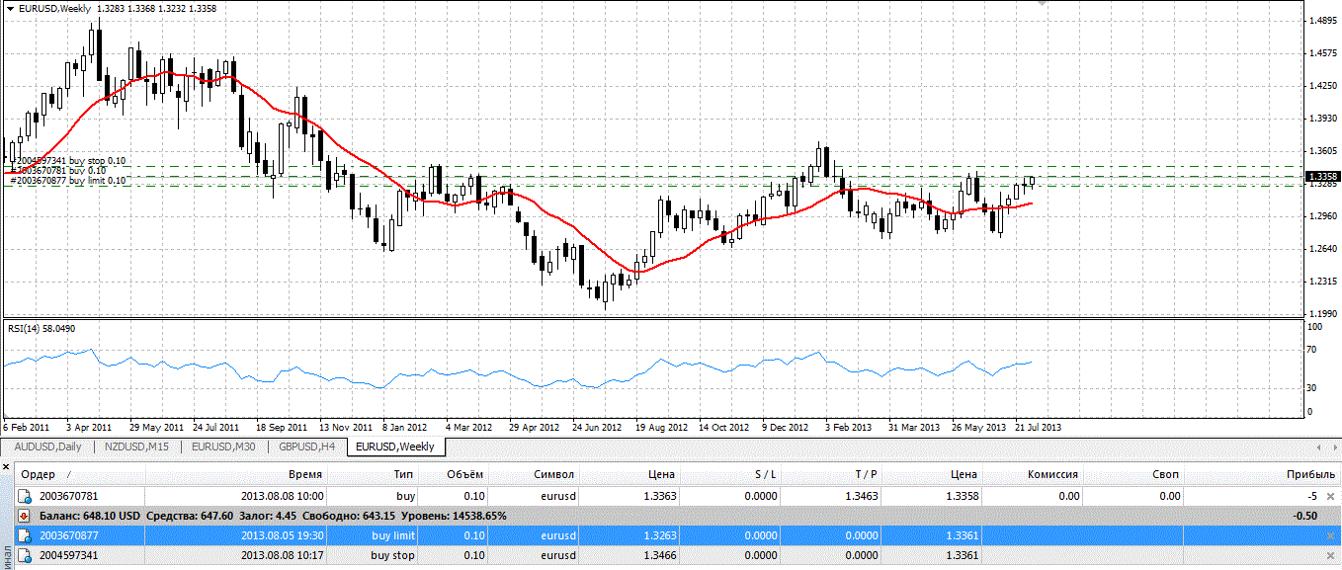Click the red balance row icon
Viewport: 1342px width, 570px height.
tap(25, 516)
